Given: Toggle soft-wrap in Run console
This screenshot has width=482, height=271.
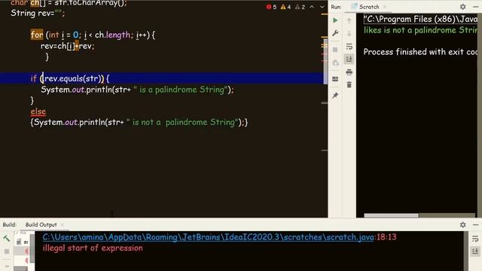Looking at the screenshot, I should (x=349, y=47).
